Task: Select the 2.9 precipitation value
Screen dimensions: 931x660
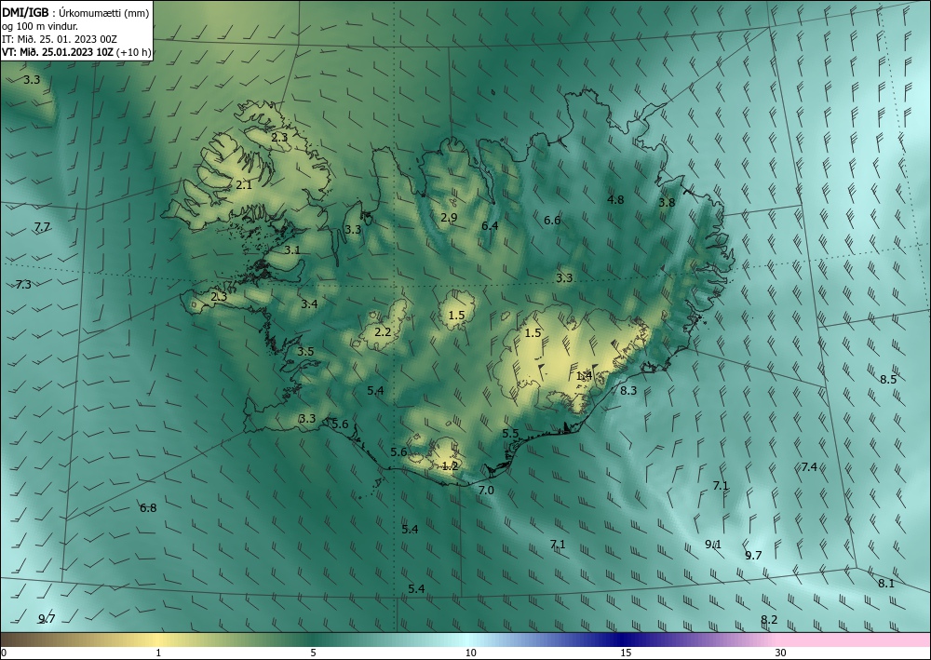Action: coord(449,218)
